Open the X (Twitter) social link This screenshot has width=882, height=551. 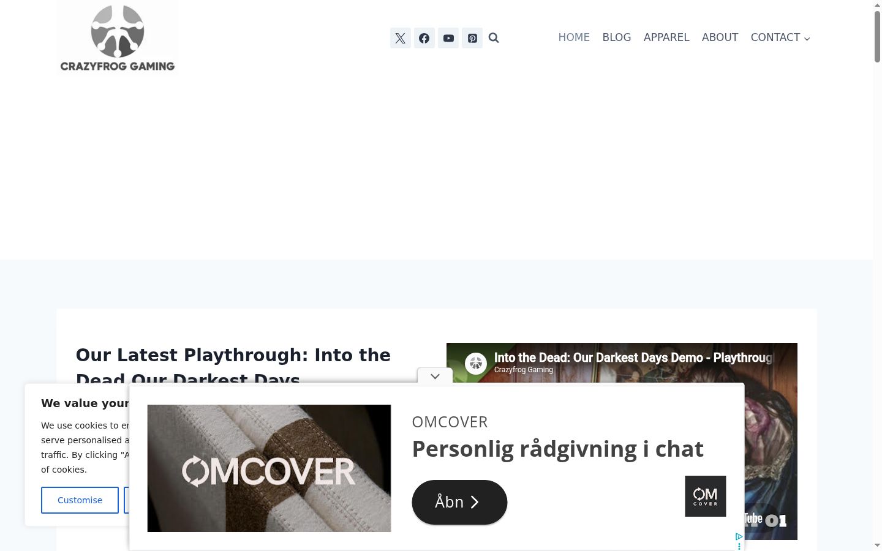click(x=401, y=38)
